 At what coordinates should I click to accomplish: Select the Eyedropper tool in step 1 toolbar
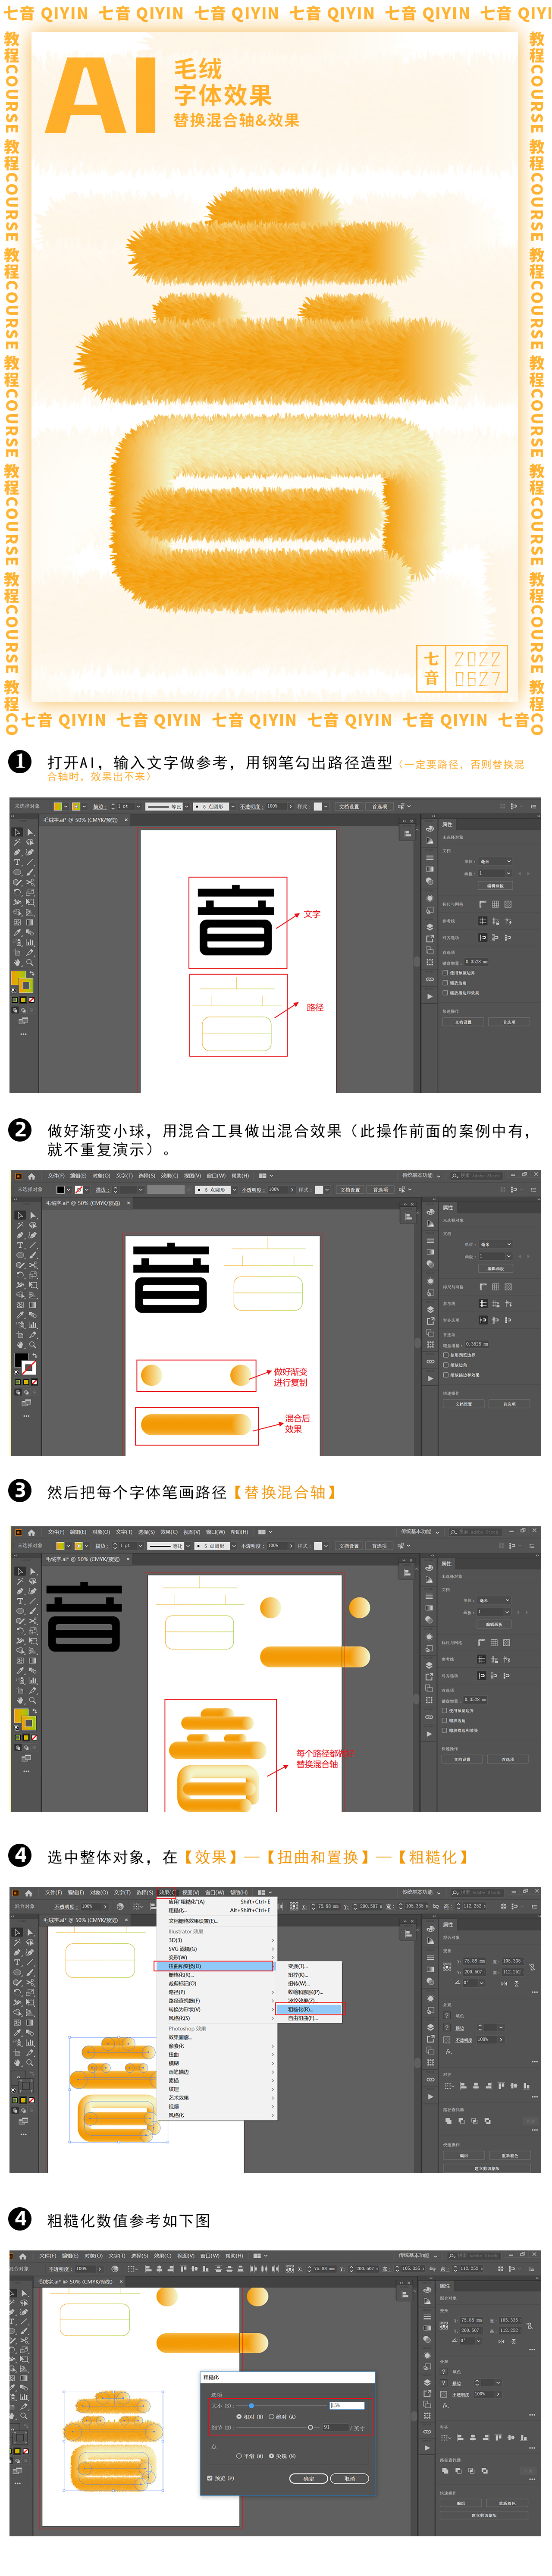pos(17,932)
